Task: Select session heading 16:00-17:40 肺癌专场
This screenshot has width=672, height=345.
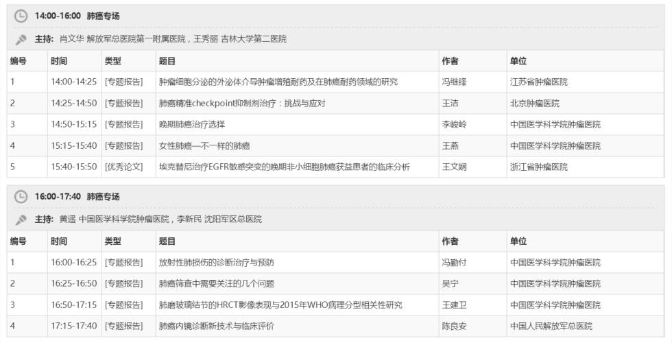Action: 77,196
